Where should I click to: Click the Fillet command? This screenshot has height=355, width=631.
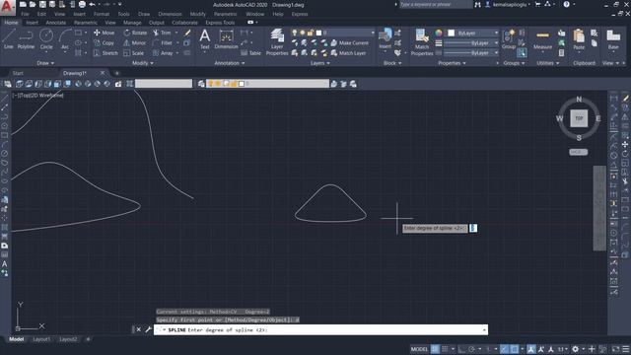(x=163, y=42)
